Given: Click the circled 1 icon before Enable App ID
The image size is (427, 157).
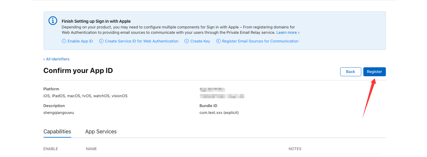Looking at the screenshot, I should pos(64,41).
